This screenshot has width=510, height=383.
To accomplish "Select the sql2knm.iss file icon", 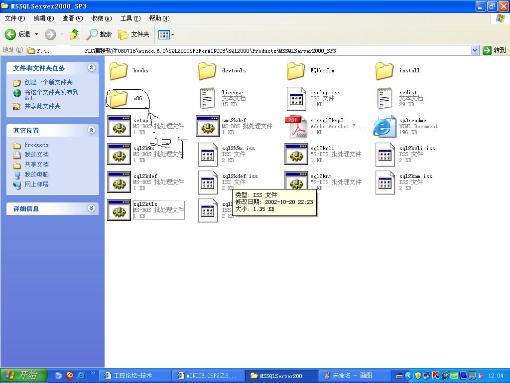I will click(385, 183).
